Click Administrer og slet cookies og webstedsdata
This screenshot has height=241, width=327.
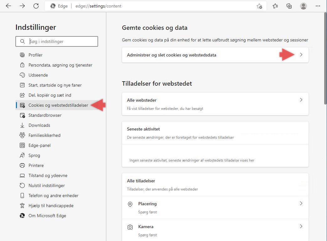(215, 55)
